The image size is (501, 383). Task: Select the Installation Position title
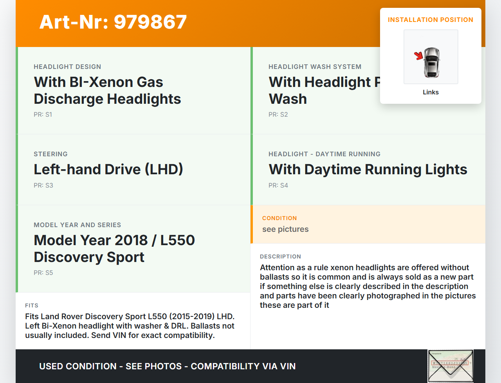(x=430, y=20)
